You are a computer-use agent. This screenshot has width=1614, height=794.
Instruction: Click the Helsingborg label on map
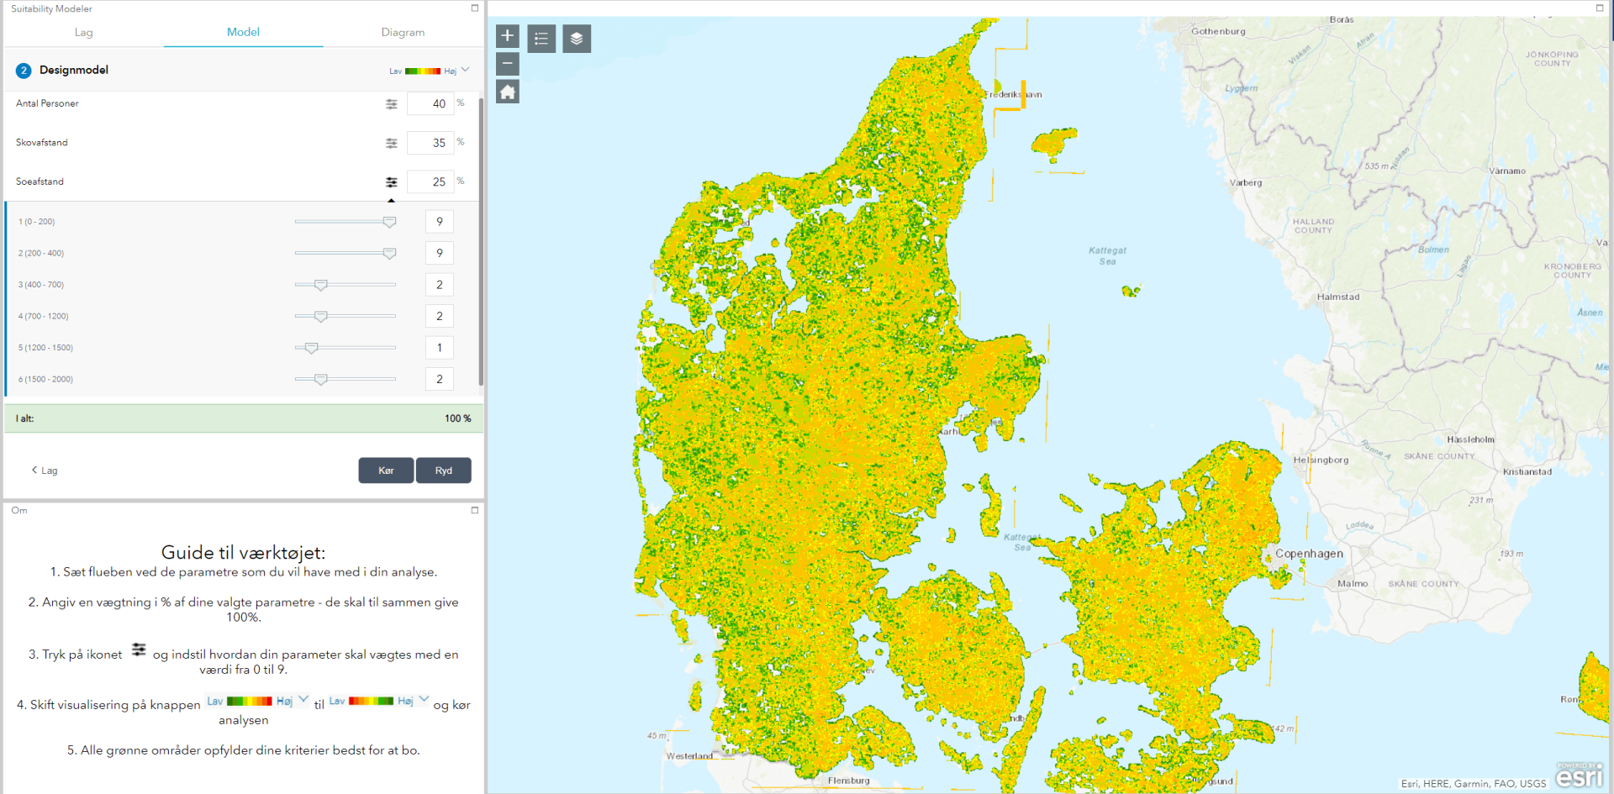[1321, 460]
